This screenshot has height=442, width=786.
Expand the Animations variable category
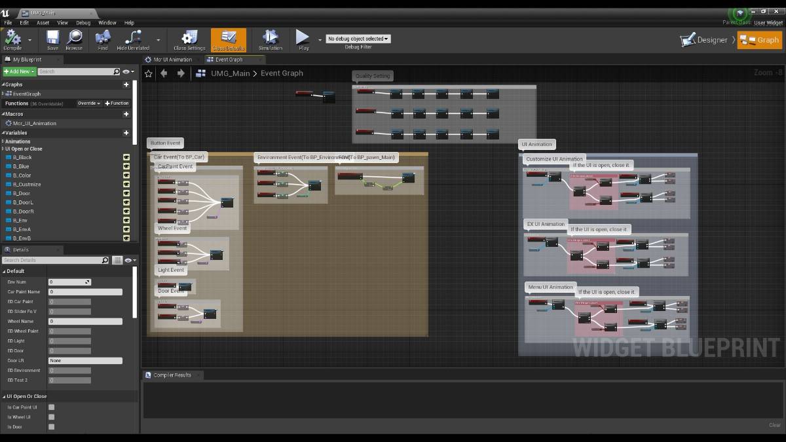3,141
